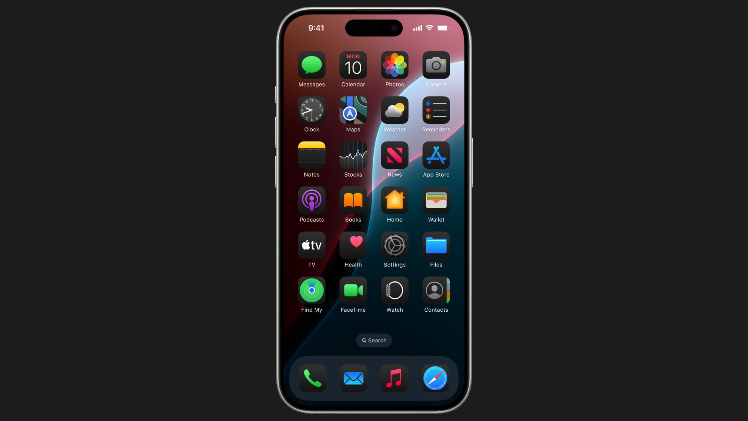Check the Wi-Fi status icon
The width and height of the screenshot is (748, 421).
(x=429, y=28)
